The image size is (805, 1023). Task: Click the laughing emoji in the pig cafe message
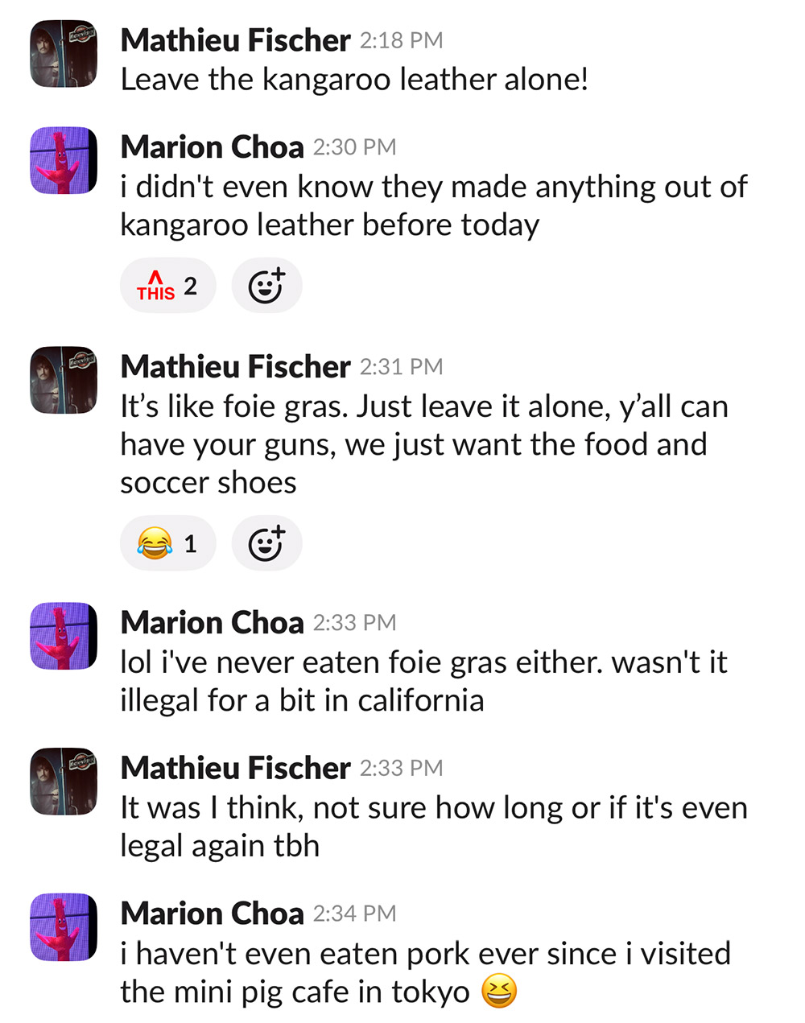pos(499,992)
